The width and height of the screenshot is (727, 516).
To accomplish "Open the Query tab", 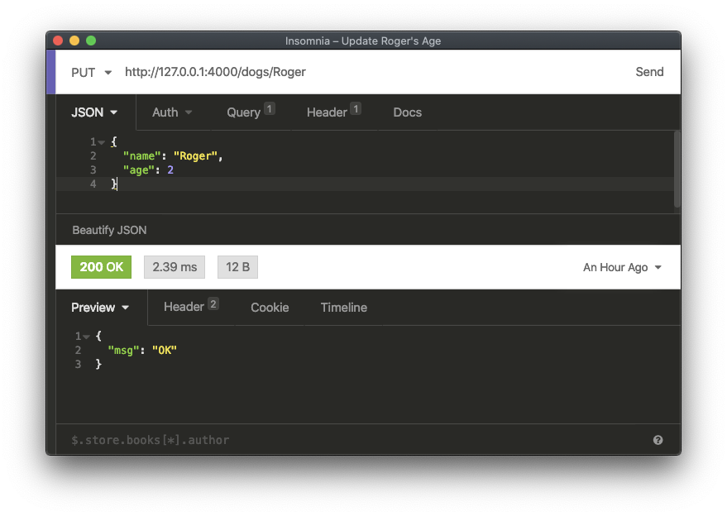I will (250, 112).
